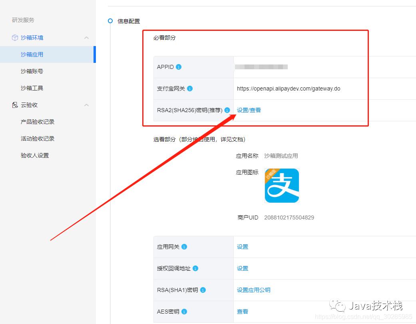Screen dimensions: 416x324
Task: Click the 云验收 icon in sidebar
Action: coord(14,105)
